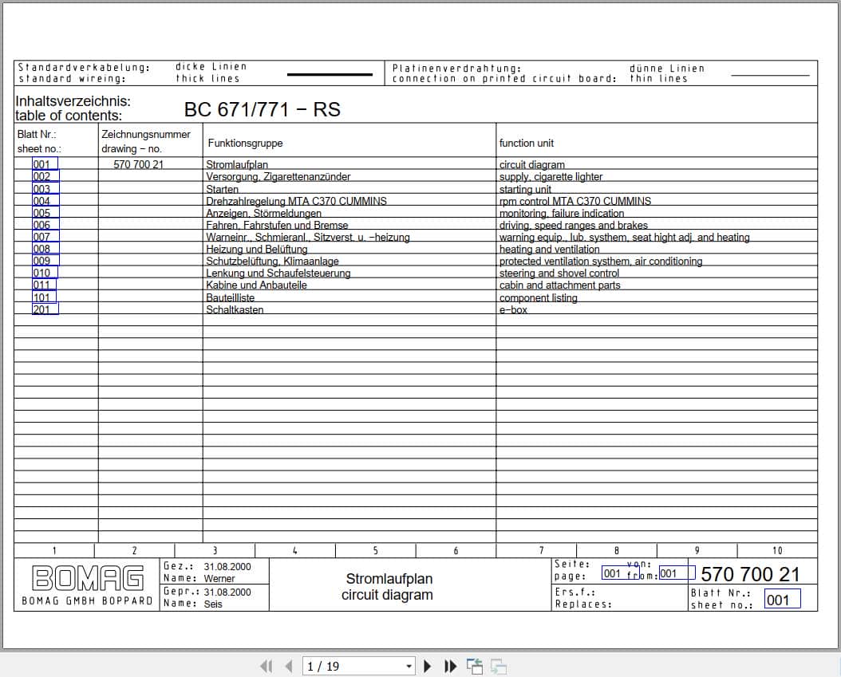841x677 pixels.
Task: Open sheet link 010 Lenkung
Action: tap(45, 272)
